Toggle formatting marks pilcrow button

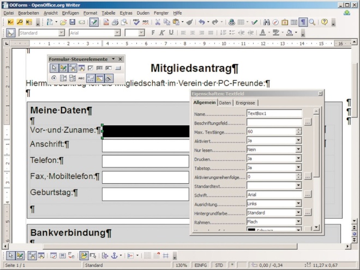303,22
